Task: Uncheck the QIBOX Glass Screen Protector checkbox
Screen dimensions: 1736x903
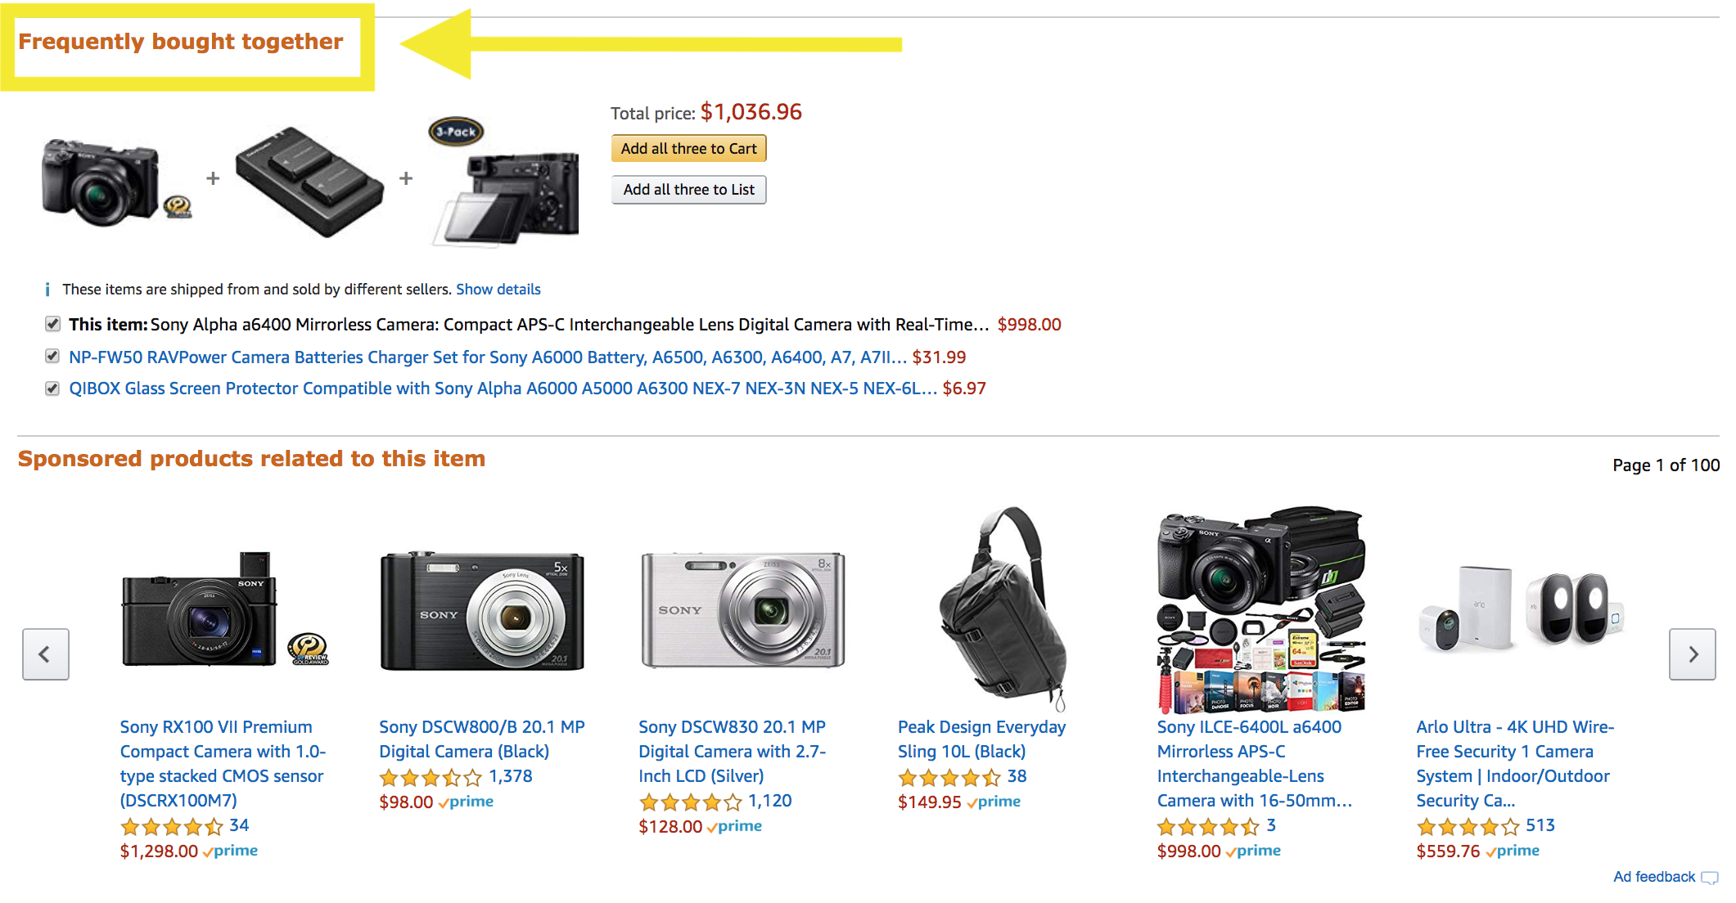Action: [52, 388]
